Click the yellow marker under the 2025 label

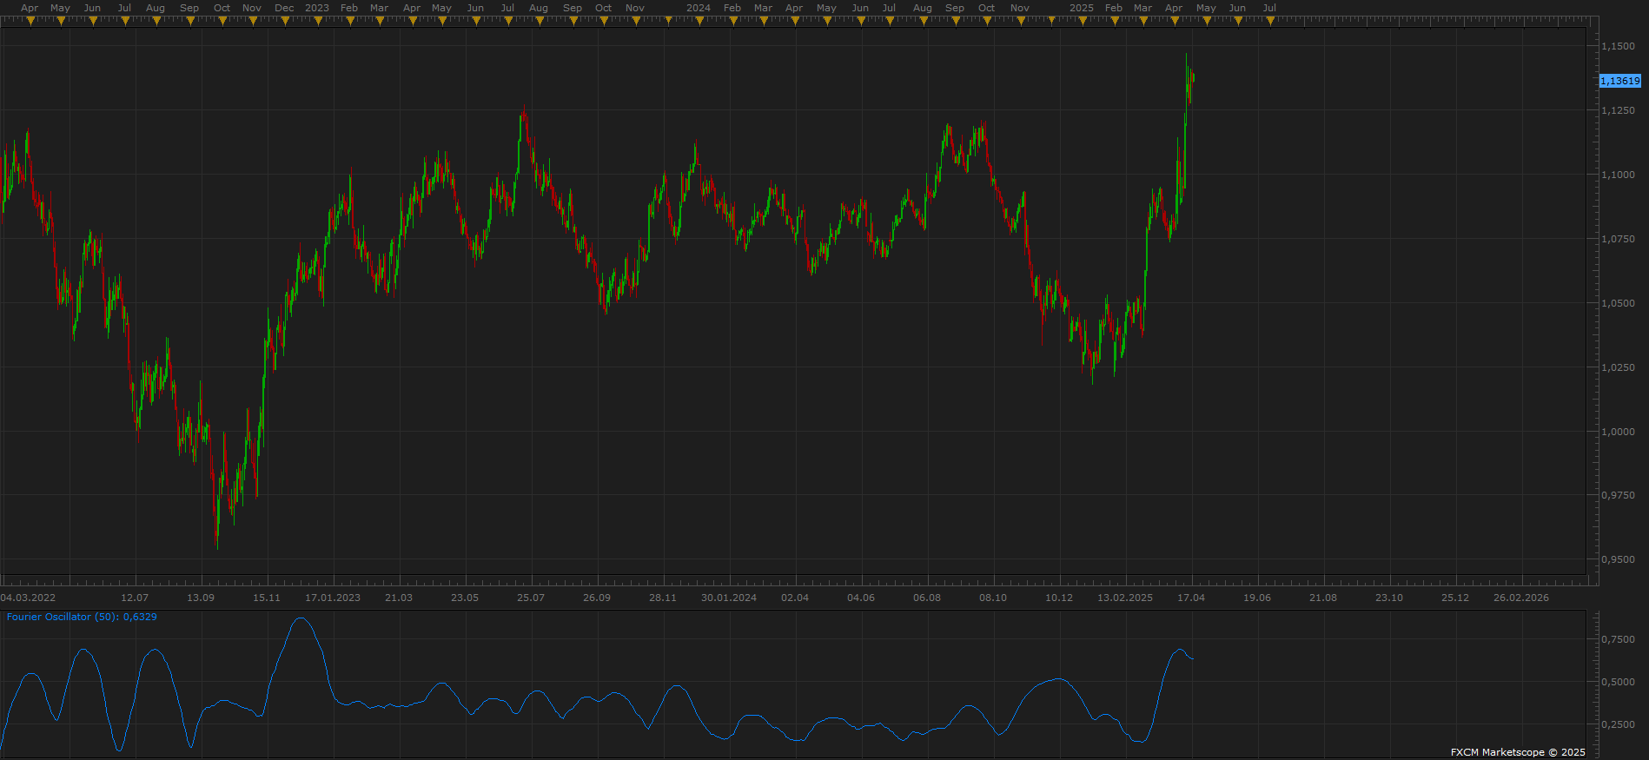pos(1083,21)
